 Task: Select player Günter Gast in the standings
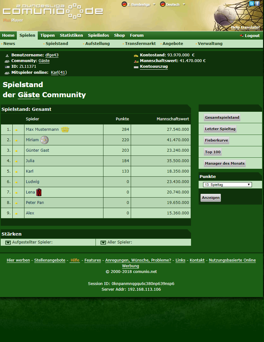click(37, 150)
